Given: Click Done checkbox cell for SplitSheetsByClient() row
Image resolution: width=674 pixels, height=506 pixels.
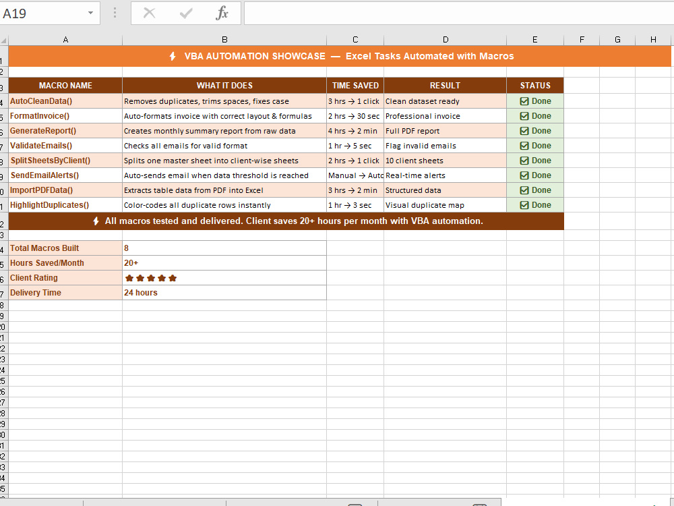Looking at the screenshot, I should (x=535, y=161).
